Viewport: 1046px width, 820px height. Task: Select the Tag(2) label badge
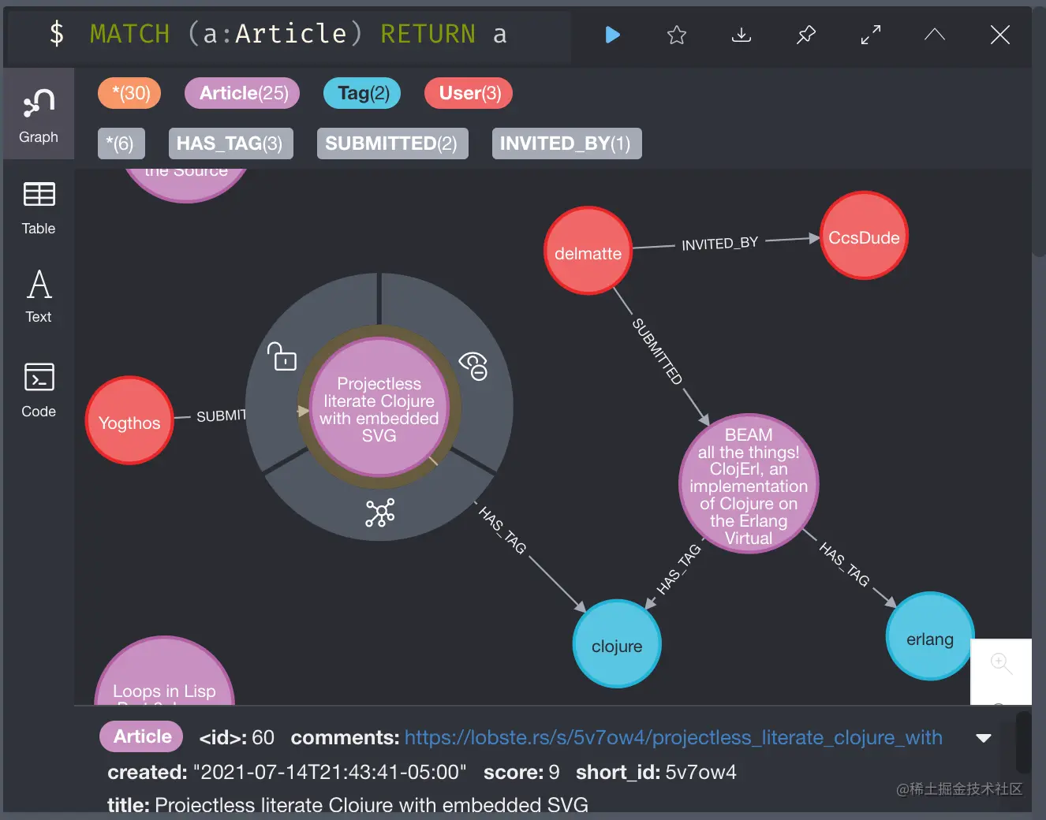click(362, 93)
